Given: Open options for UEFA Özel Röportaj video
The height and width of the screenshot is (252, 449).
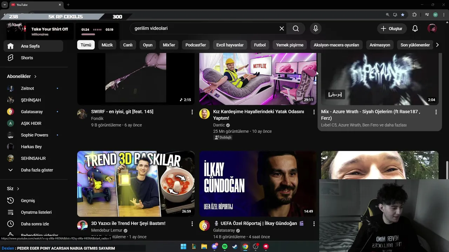Looking at the screenshot, I should (x=314, y=224).
